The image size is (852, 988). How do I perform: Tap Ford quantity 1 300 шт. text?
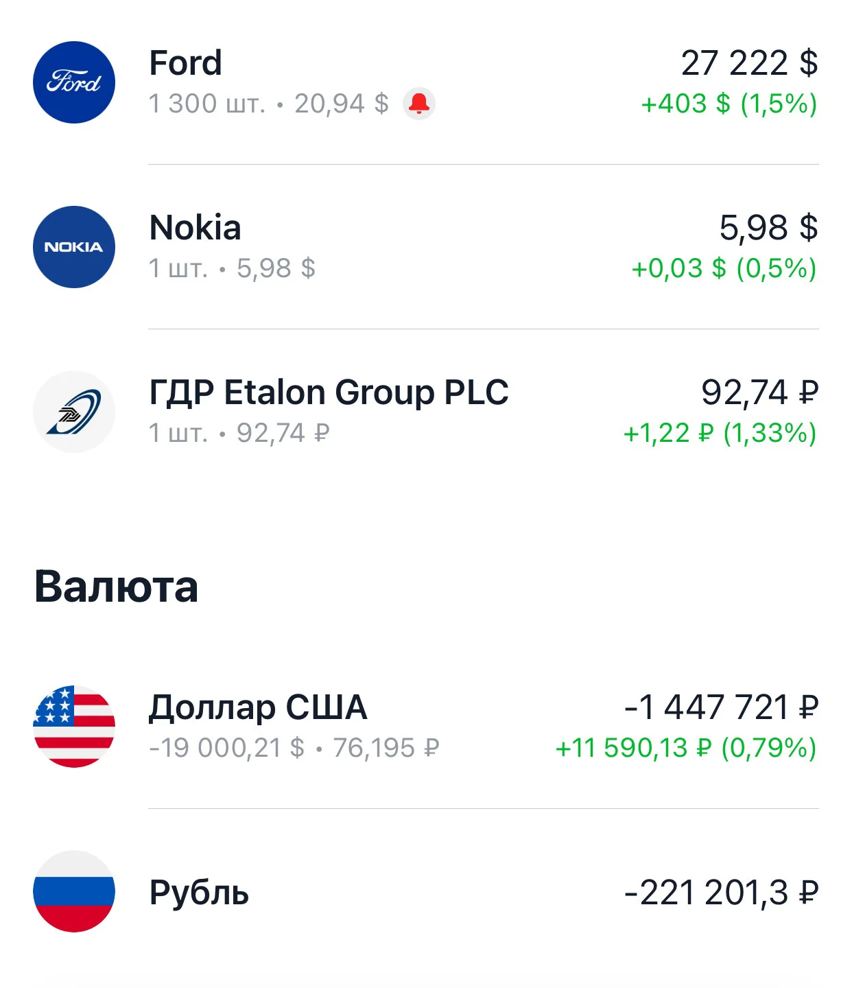[207, 104]
